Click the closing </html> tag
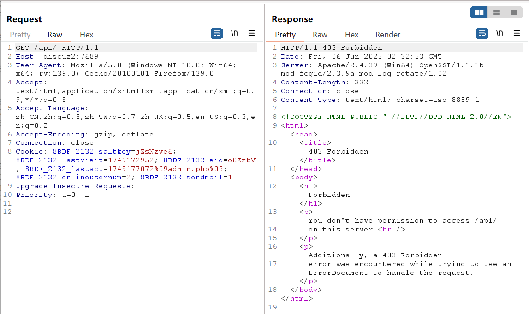Image resolution: width=529 pixels, height=314 pixels. point(297,298)
